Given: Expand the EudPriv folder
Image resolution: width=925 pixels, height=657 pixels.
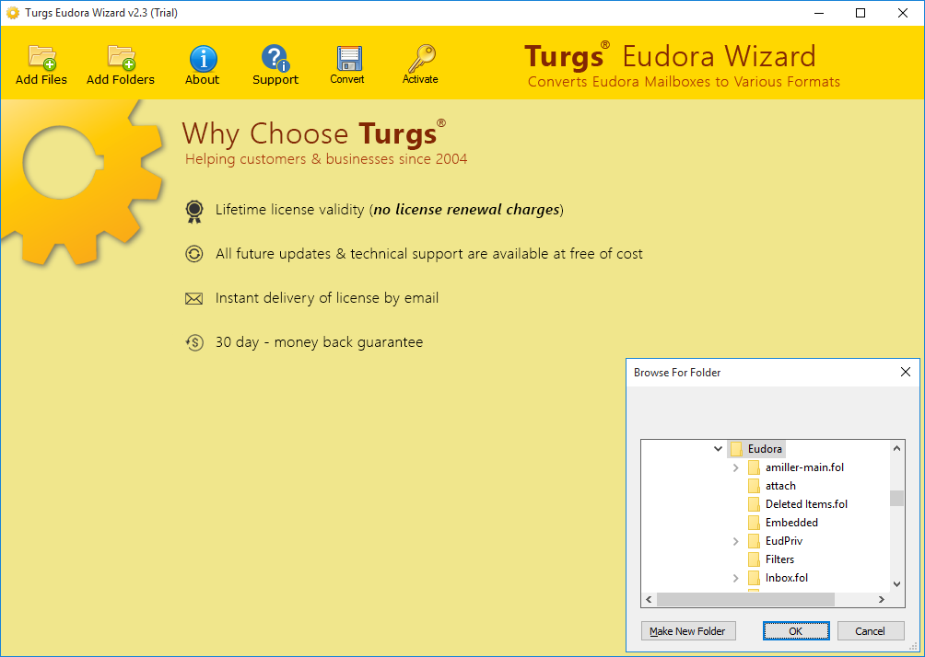Looking at the screenshot, I should pos(735,541).
